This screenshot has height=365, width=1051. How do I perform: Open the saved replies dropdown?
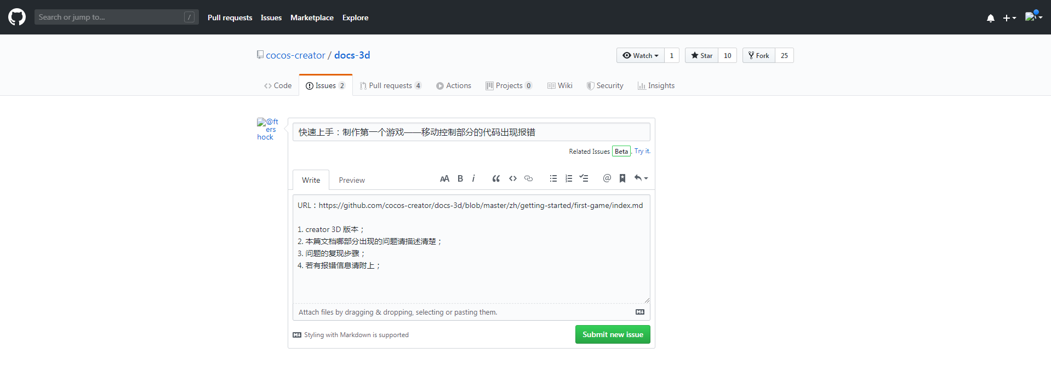[x=641, y=178]
